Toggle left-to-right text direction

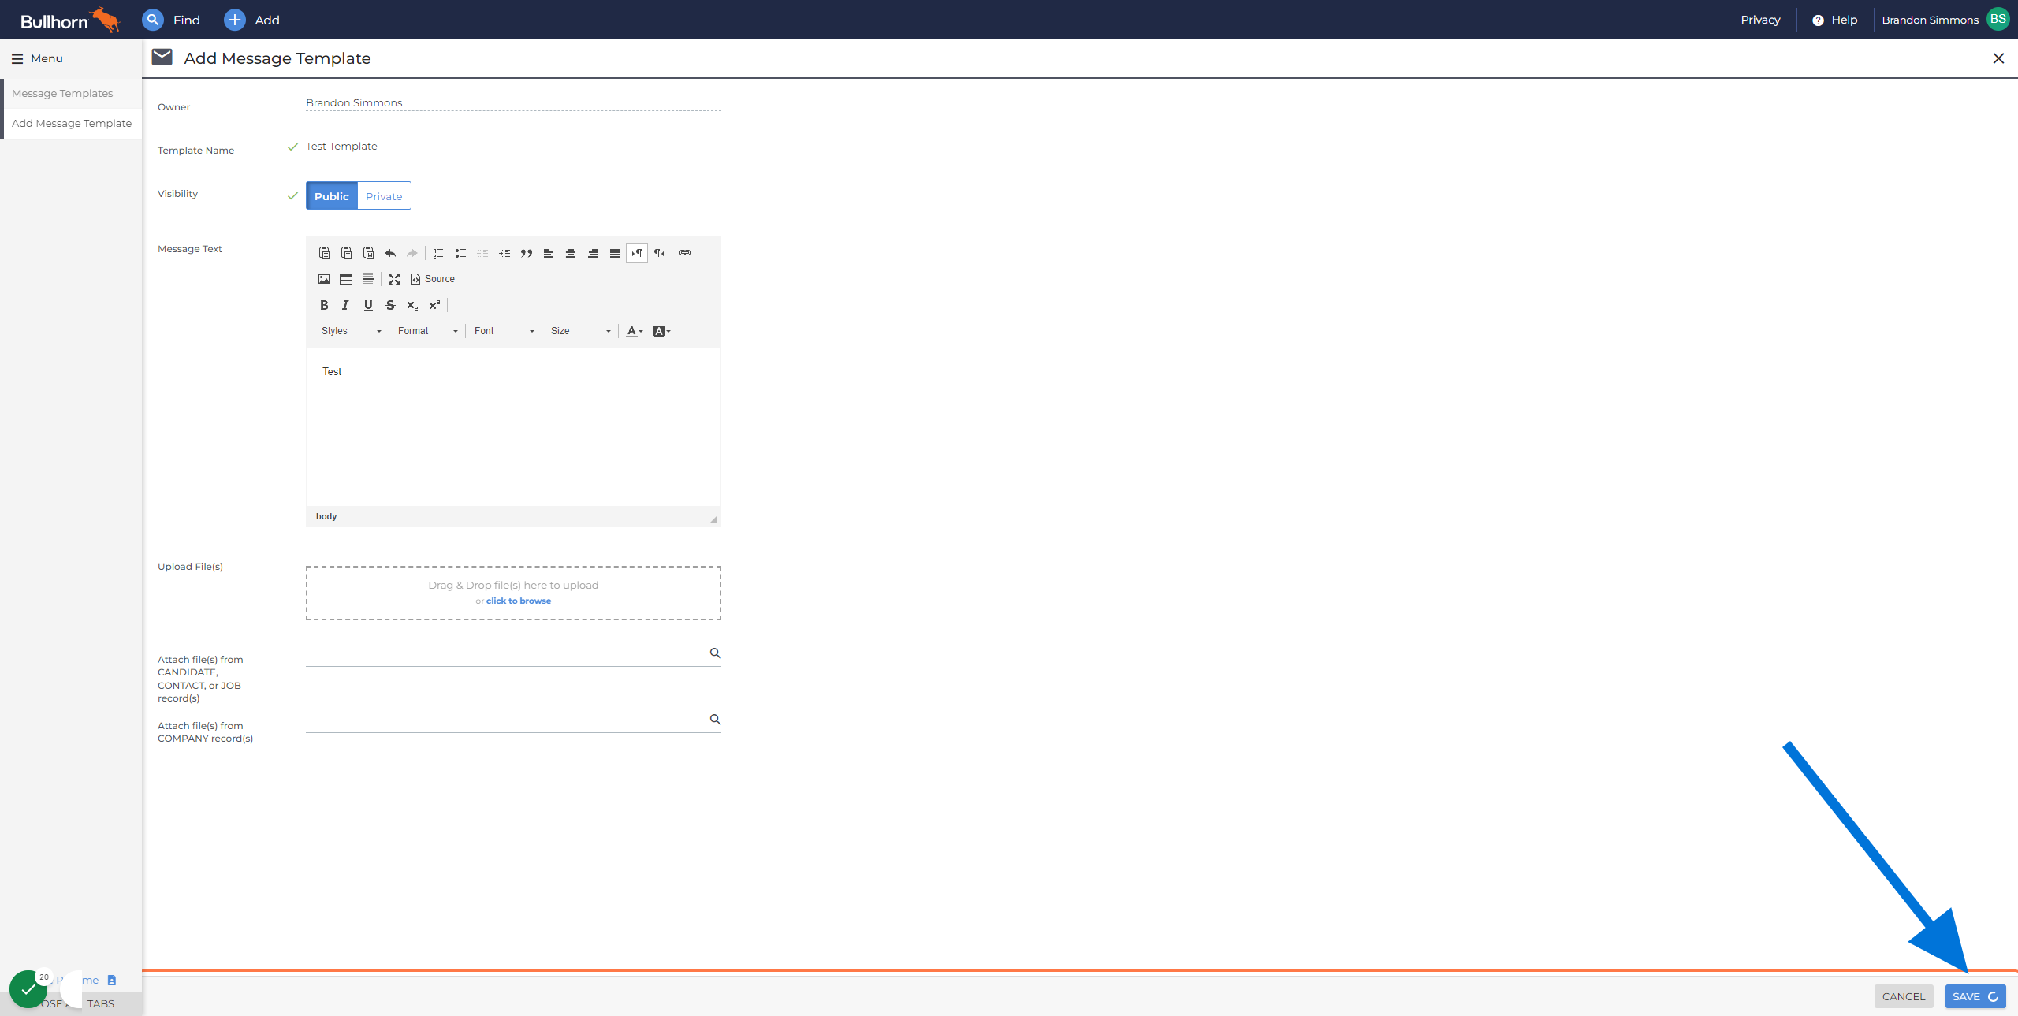click(637, 253)
